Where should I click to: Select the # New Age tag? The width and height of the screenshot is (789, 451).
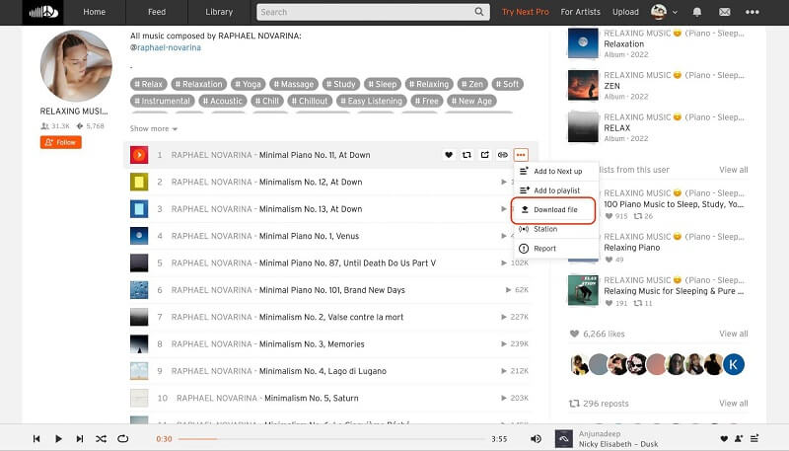(471, 102)
